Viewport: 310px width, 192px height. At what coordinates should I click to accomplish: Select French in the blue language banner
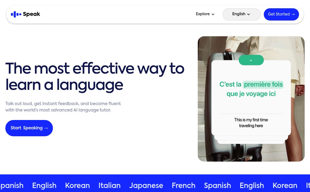pyautogui.click(x=183, y=185)
